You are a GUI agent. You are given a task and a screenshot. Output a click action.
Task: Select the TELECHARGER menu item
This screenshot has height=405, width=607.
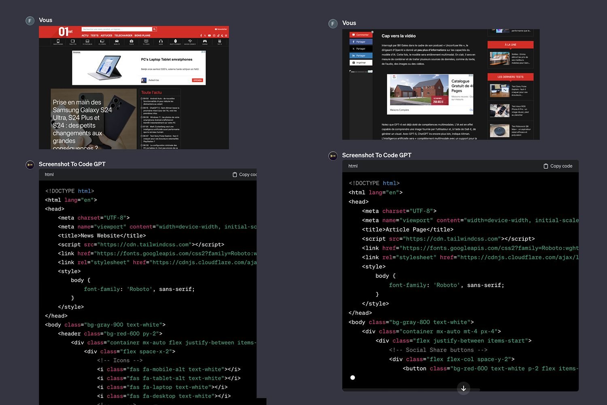[x=123, y=36]
